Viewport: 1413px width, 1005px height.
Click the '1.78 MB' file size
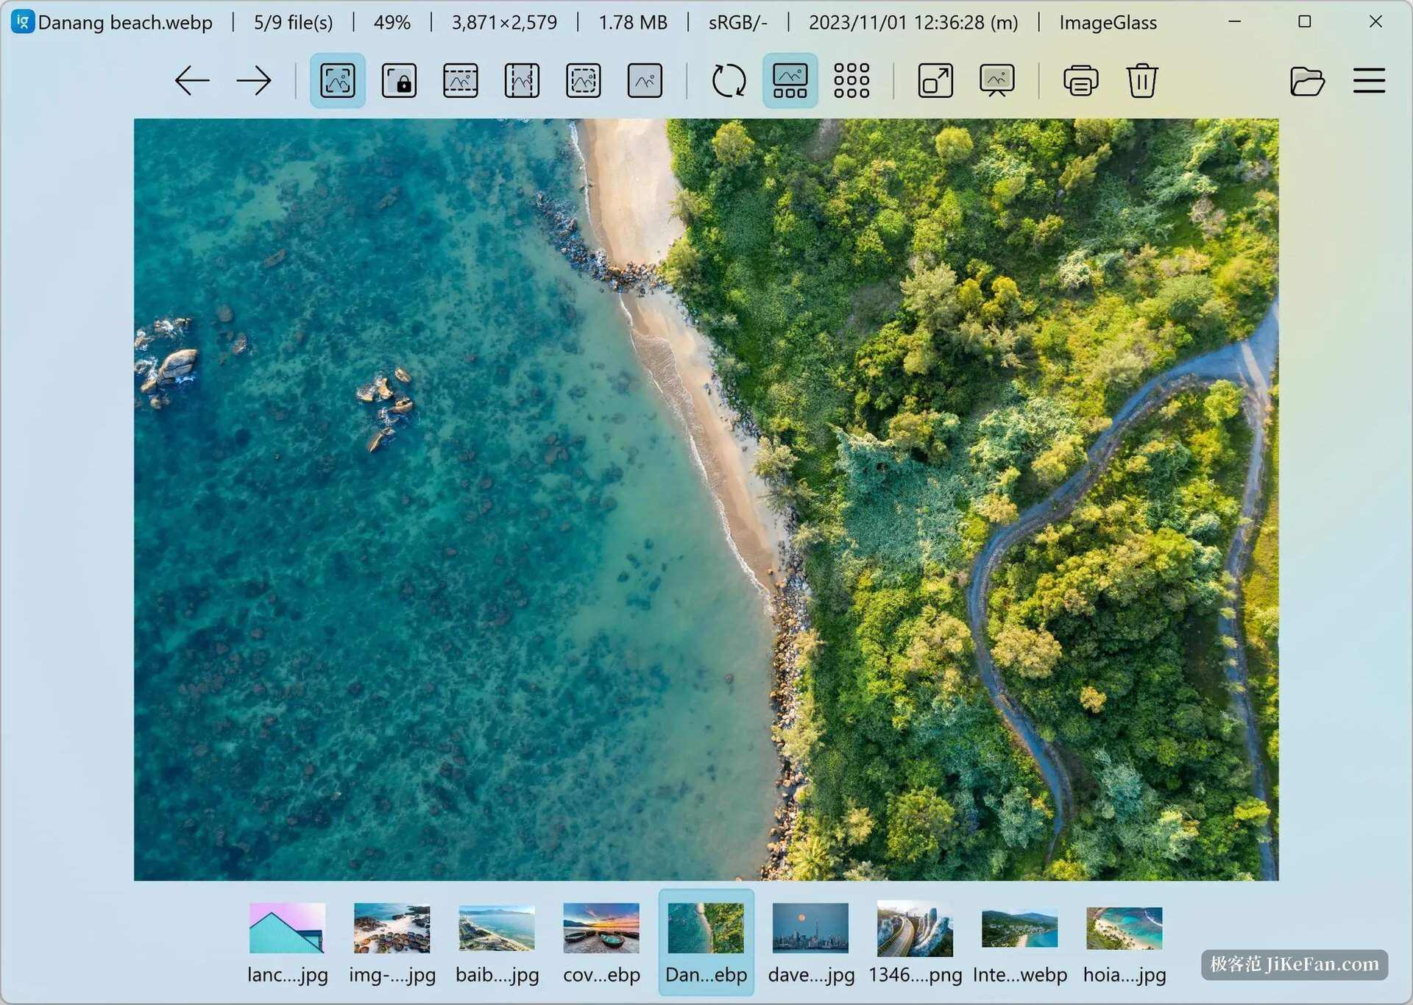[x=633, y=23]
